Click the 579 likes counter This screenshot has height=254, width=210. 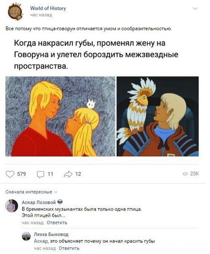tap(22, 174)
